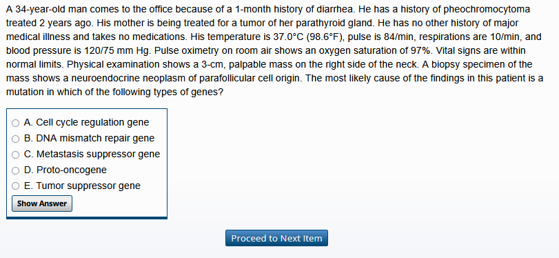The width and height of the screenshot is (559, 258).
Task: Mark the Metastasis suppressor gene radio button
Action: 15,155
